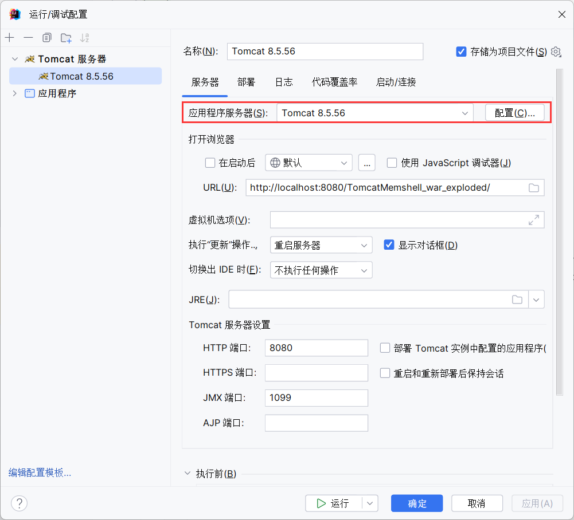Click the new folder icon in toolbar
Image resolution: width=574 pixels, height=520 pixels.
[x=66, y=38]
